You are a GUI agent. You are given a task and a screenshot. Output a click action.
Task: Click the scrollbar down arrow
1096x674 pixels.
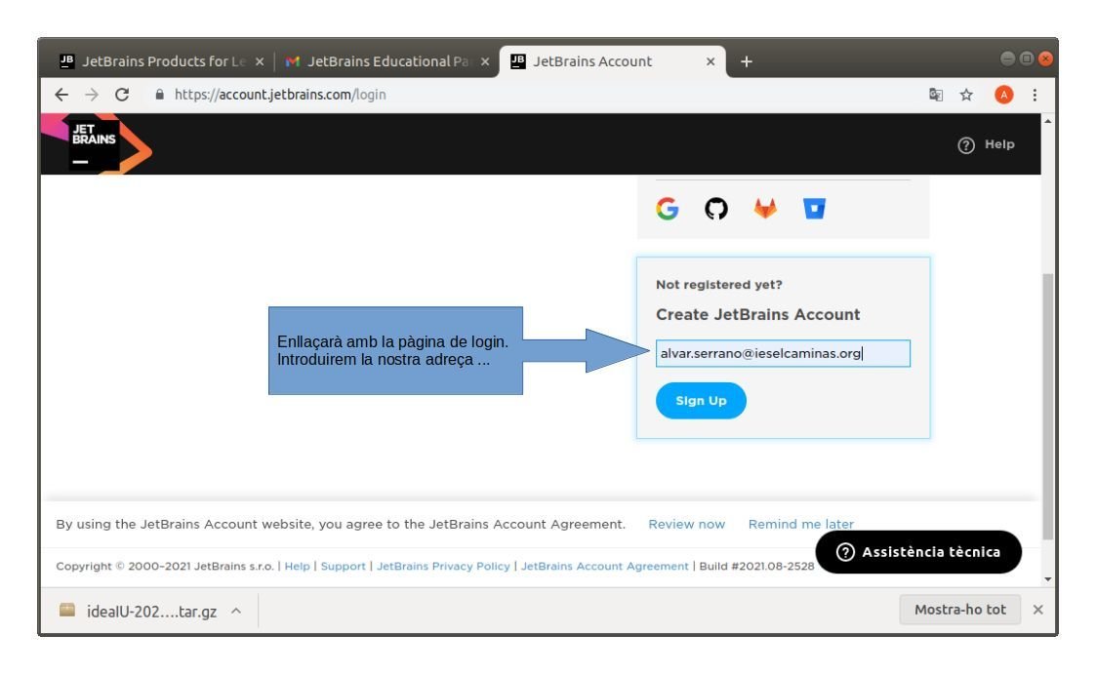[1048, 579]
